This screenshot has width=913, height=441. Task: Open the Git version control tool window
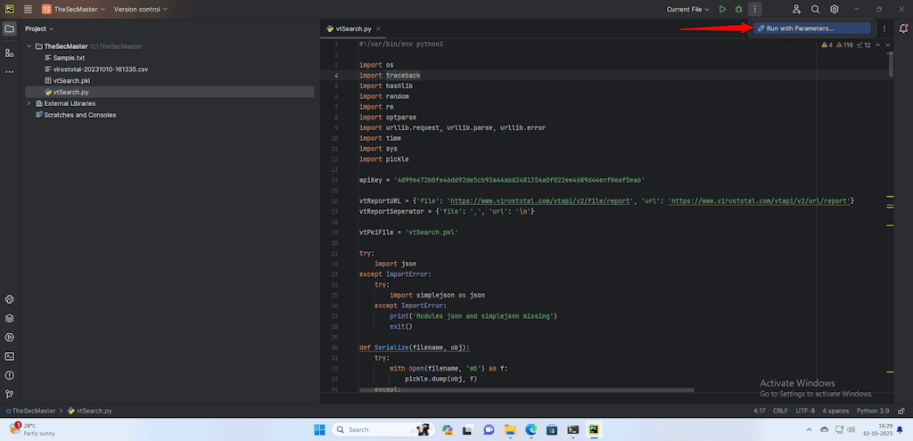tap(9, 394)
